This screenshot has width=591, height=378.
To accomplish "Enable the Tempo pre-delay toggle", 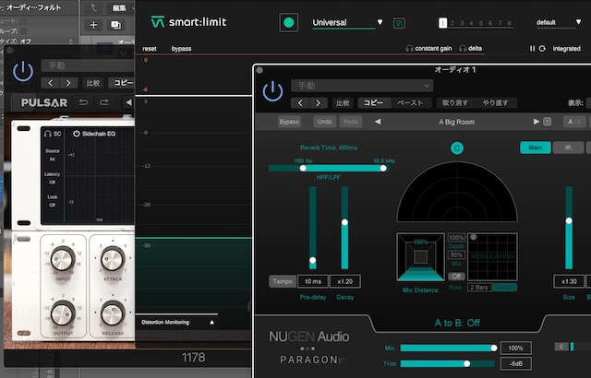I will (x=282, y=281).
